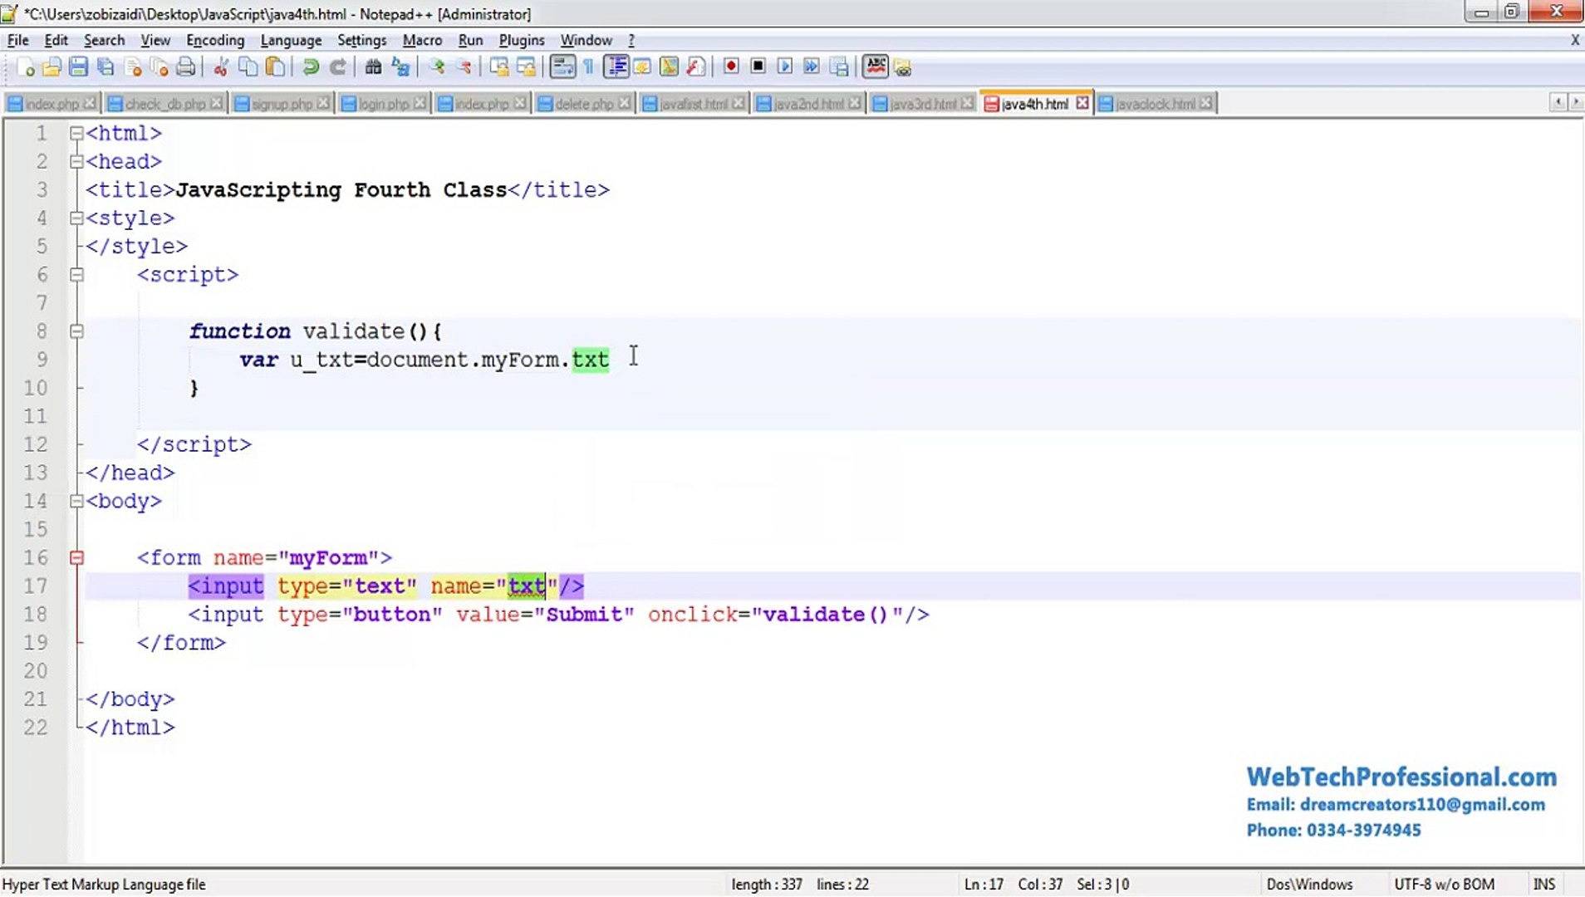
Task: Open the File menu
Action: pos(17,40)
